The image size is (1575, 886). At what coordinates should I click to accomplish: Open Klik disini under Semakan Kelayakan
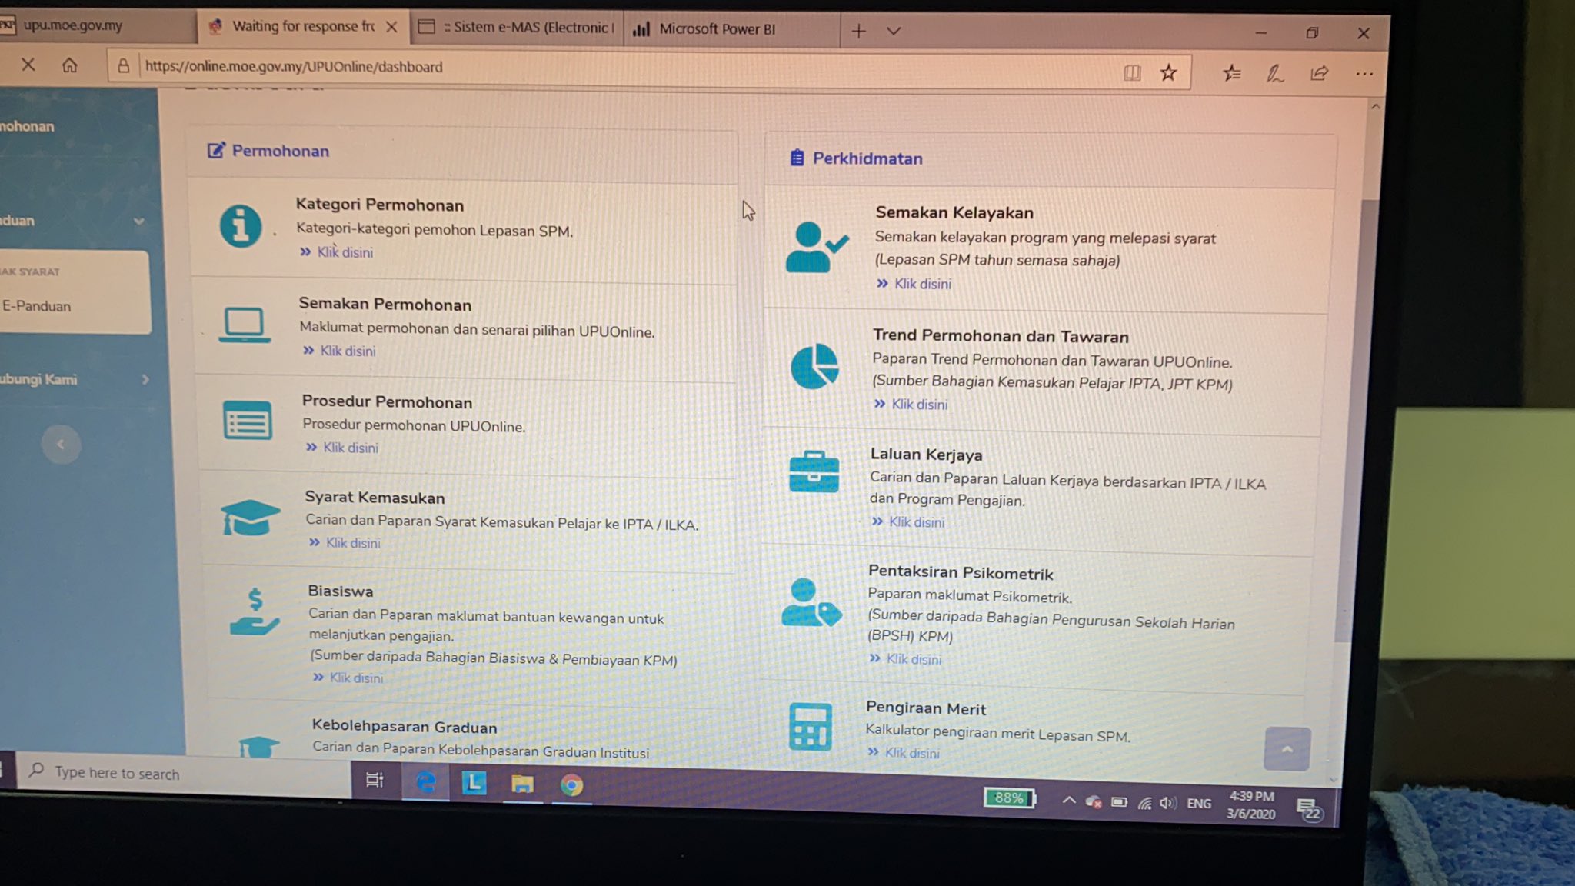coord(921,284)
